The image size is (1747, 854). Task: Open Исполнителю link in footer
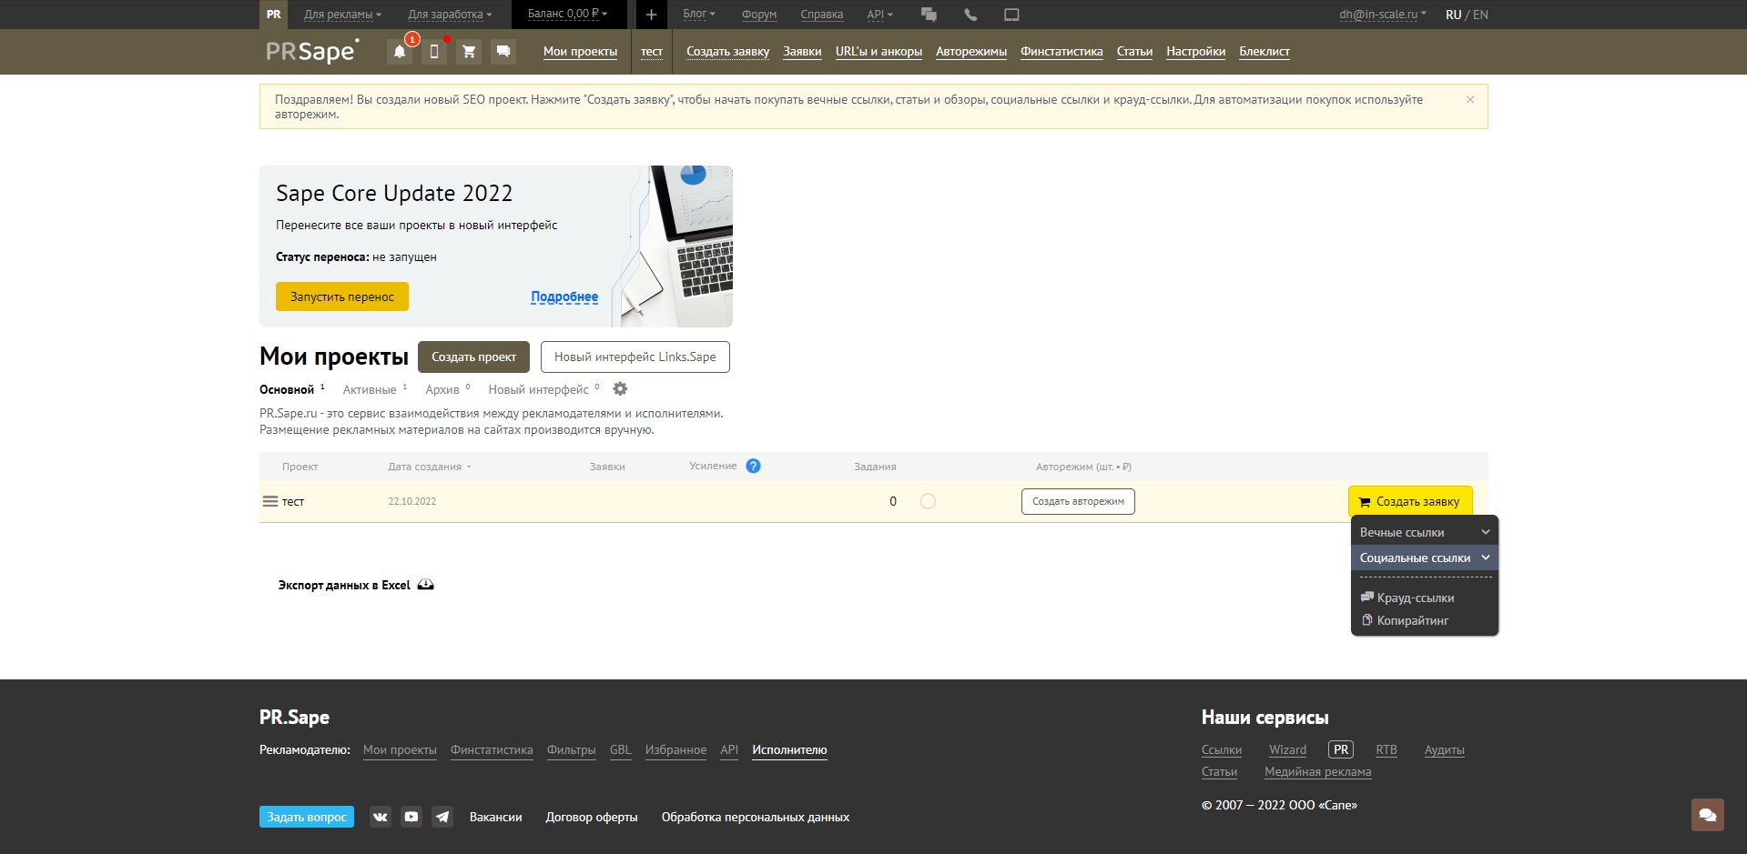(x=789, y=750)
